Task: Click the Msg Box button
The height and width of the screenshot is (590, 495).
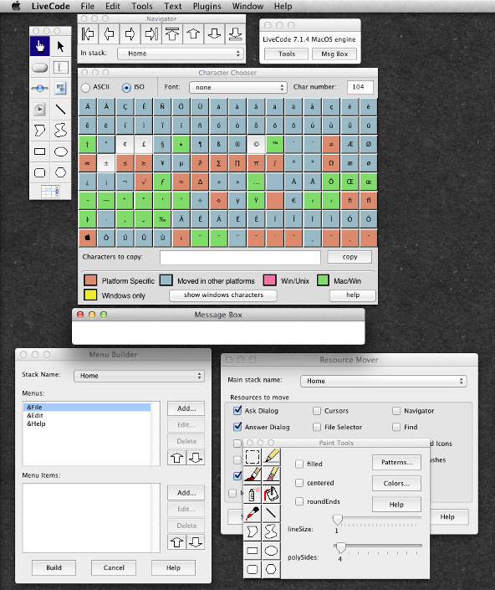Action: tap(334, 54)
